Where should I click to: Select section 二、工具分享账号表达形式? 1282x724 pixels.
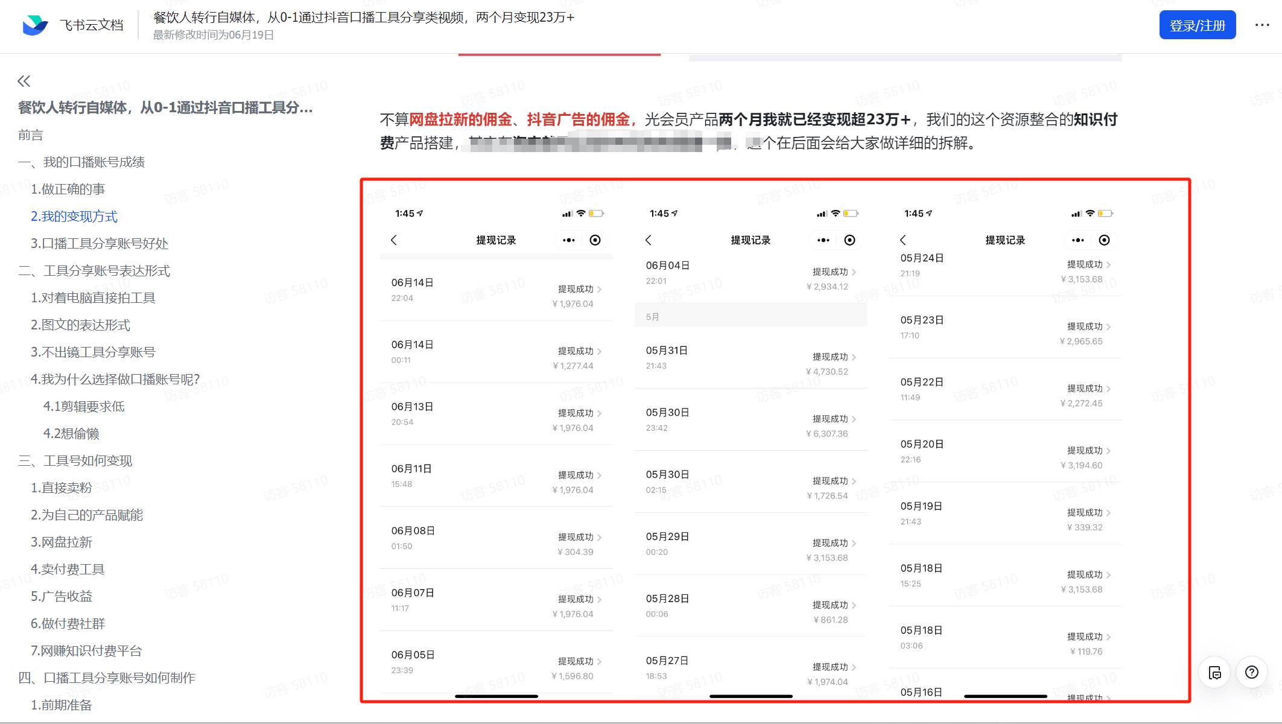(x=94, y=271)
